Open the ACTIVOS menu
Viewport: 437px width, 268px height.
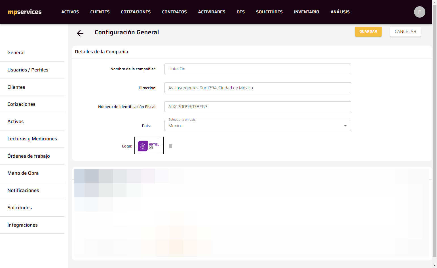tap(70, 12)
